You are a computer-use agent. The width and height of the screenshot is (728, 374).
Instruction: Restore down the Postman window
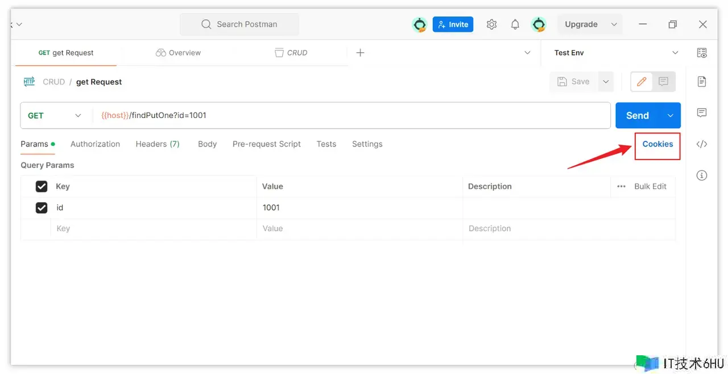(x=673, y=24)
